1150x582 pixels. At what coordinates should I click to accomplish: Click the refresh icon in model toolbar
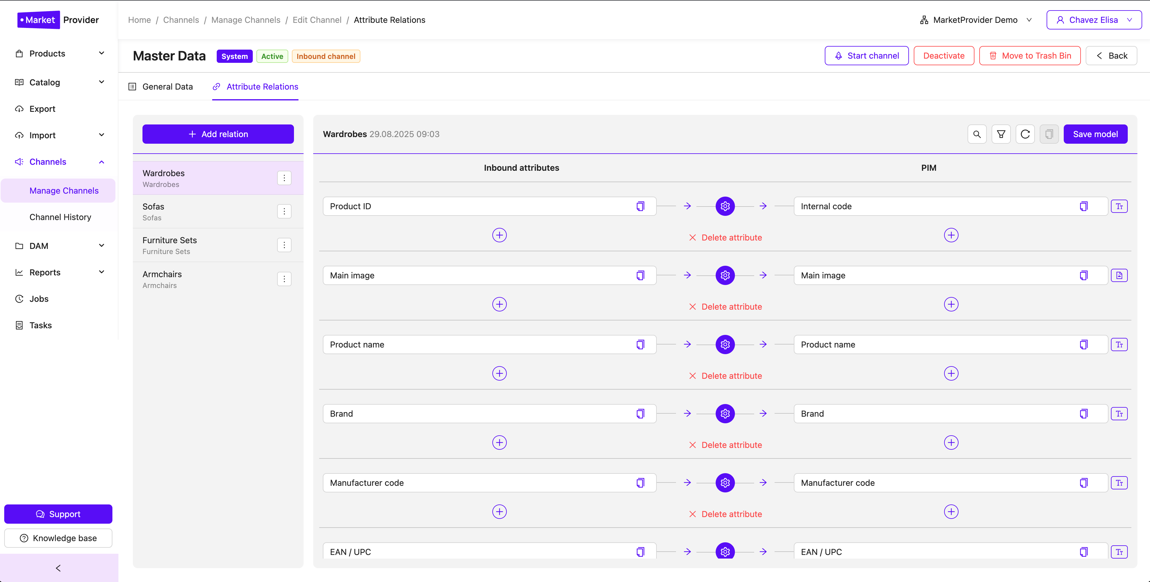point(1025,134)
